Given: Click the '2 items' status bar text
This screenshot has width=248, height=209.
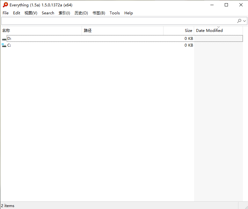Looking at the screenshot, I should pyautogui.click(x=8, y=206).
